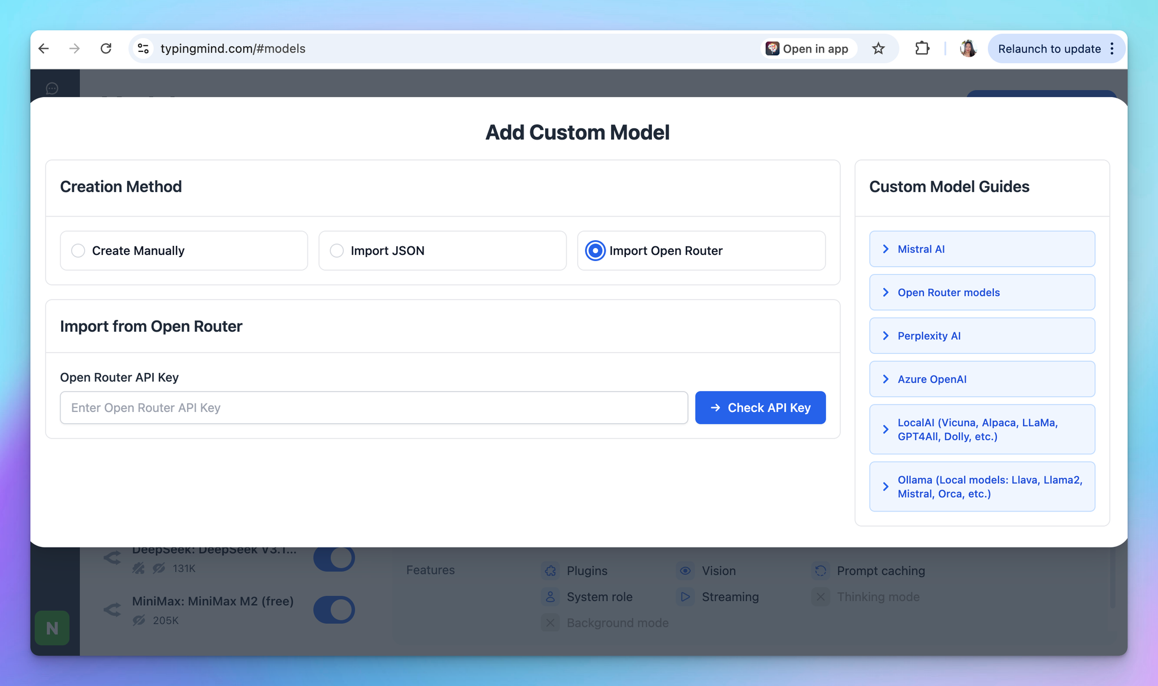
Task: Open the browser extensions puzzle icon
Action: (x=922, y=49)
